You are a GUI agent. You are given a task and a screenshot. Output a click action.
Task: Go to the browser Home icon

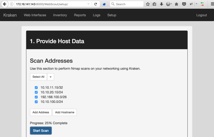pyautogui.click(x=176, y=4)
